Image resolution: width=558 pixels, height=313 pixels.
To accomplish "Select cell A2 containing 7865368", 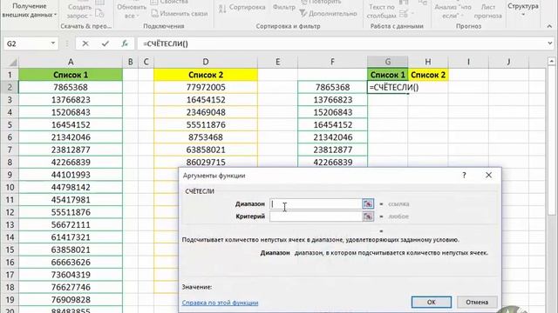I will pos(71,87).
